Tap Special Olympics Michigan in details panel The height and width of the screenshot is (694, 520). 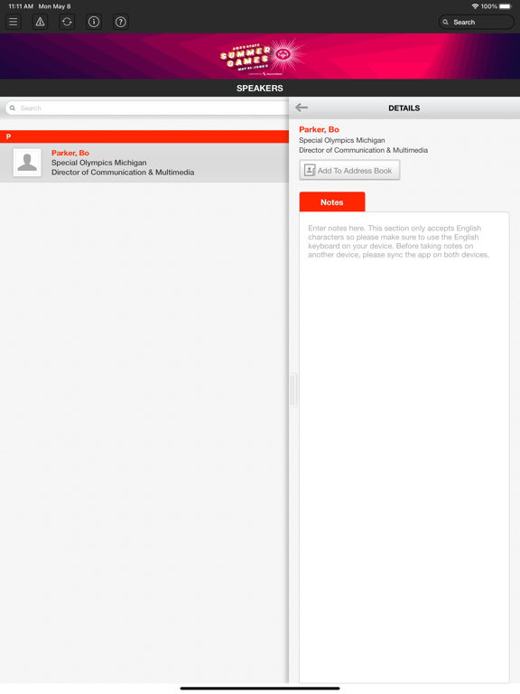(x=342, y=140)
